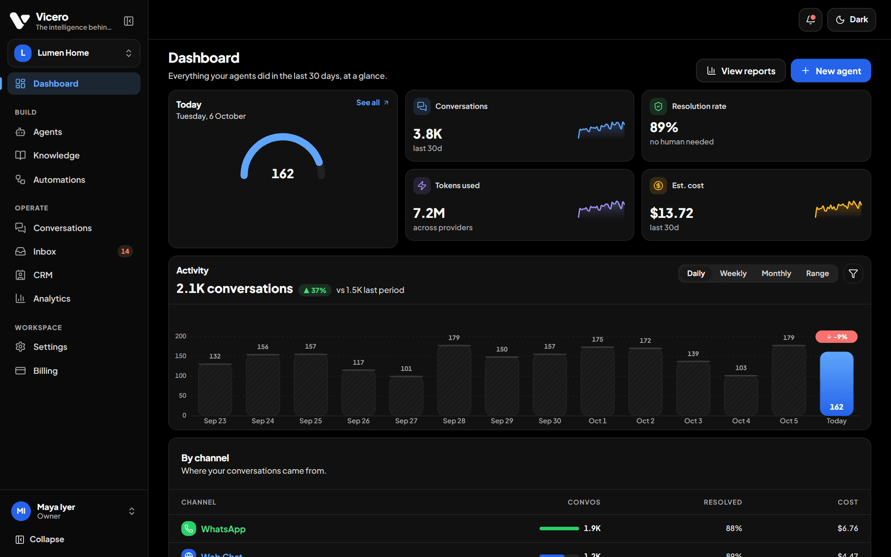Viewport: 891px width, 557px height.
Task: Select the Weekly activity tab
Action: click(x=733, y=274)
